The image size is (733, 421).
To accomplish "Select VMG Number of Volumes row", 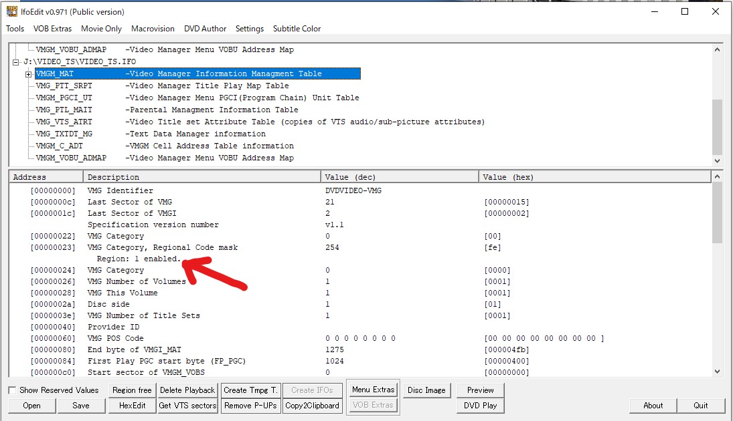I will (360, 281).
